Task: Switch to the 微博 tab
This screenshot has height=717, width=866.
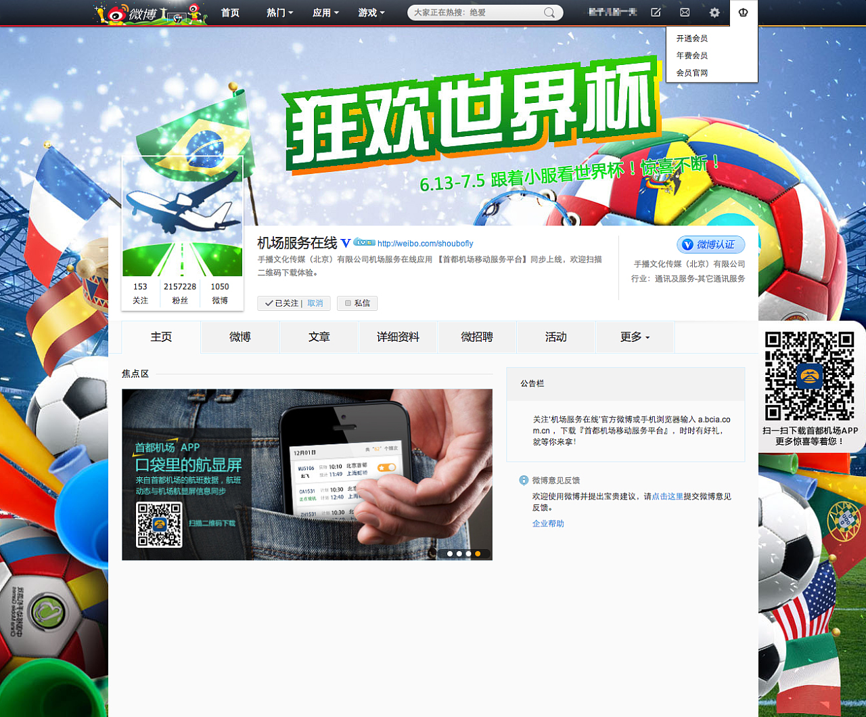Action: (240, 337)
